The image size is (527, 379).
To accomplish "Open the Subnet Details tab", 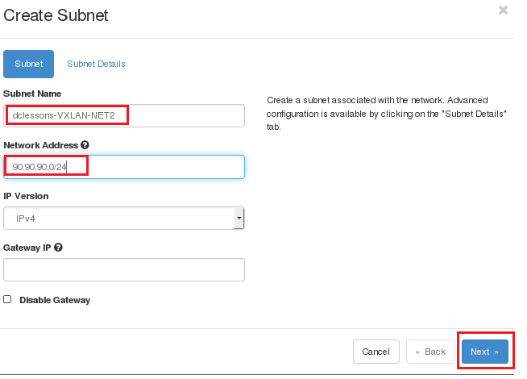I will 96,64.
